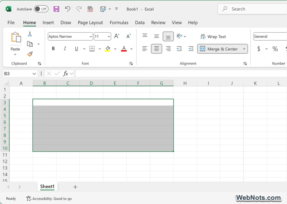The image size is (287, 204).
Task: Toggle Bottom Align
Action: [168, 36]
